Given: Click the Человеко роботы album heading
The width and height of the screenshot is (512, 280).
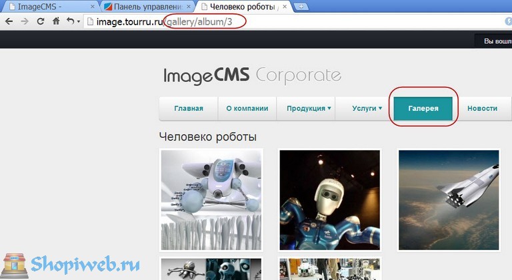Looking at the screenshot, I should [x=208, y=137].
